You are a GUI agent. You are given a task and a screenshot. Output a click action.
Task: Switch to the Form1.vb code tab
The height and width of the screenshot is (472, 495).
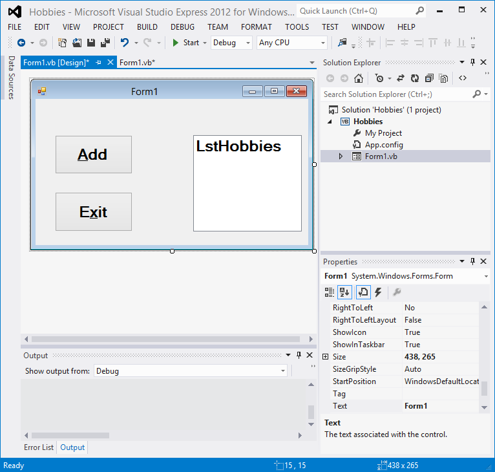138,63
